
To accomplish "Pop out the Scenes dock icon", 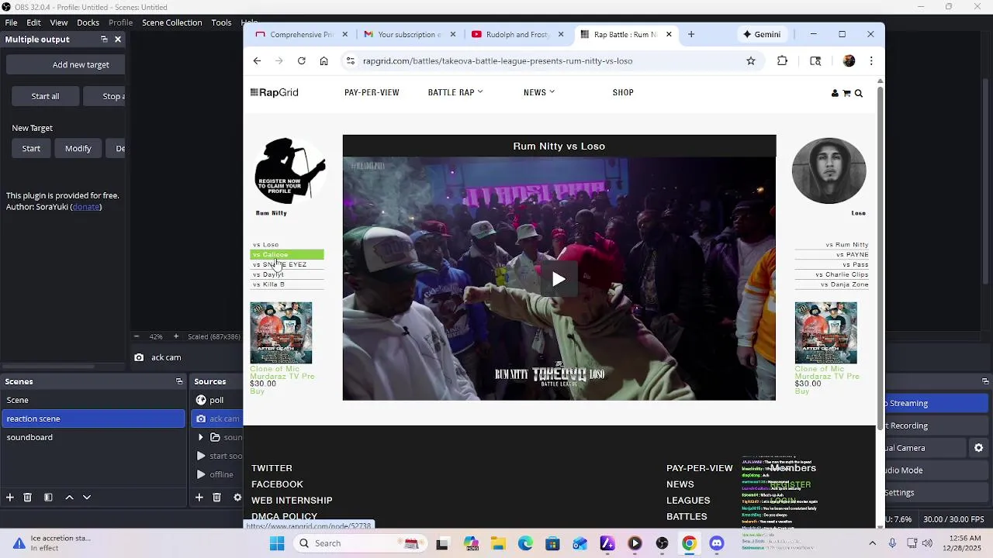I will pos(179,381).
